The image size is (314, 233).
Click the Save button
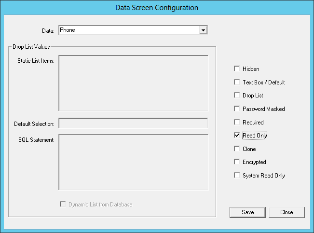point(248,212)
